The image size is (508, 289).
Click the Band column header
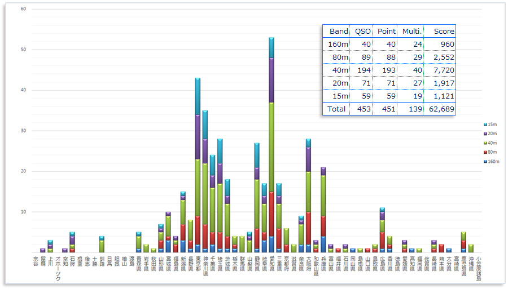pyautogui.click(x=339, y=32)
